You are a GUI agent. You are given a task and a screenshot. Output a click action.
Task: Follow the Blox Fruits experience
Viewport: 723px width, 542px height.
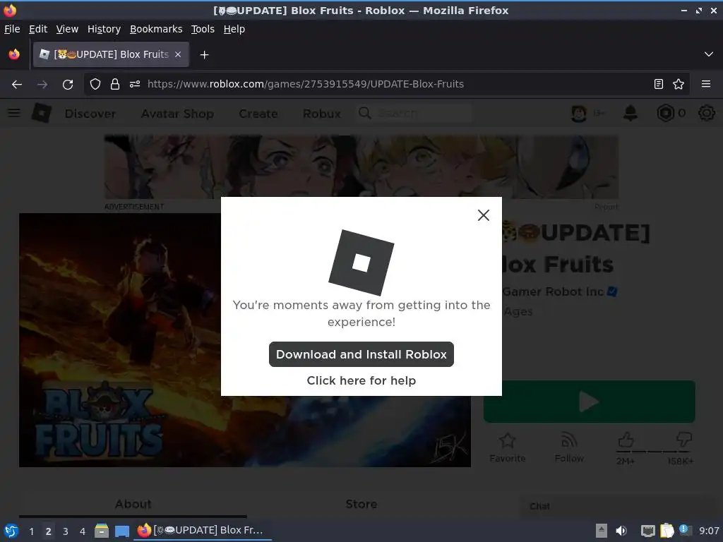click(569, 447)
